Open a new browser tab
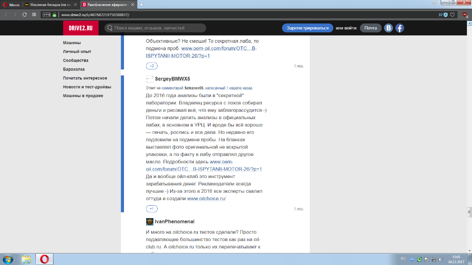 pos(141,5)
